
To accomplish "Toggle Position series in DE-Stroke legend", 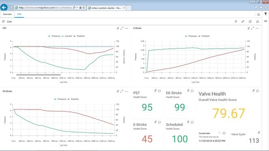I will pyautogui.click(x=73, y=99).
